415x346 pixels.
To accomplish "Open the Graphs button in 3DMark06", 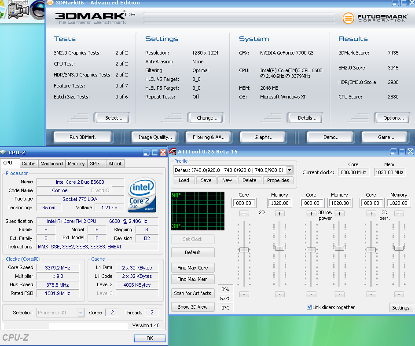I will 264,137.
